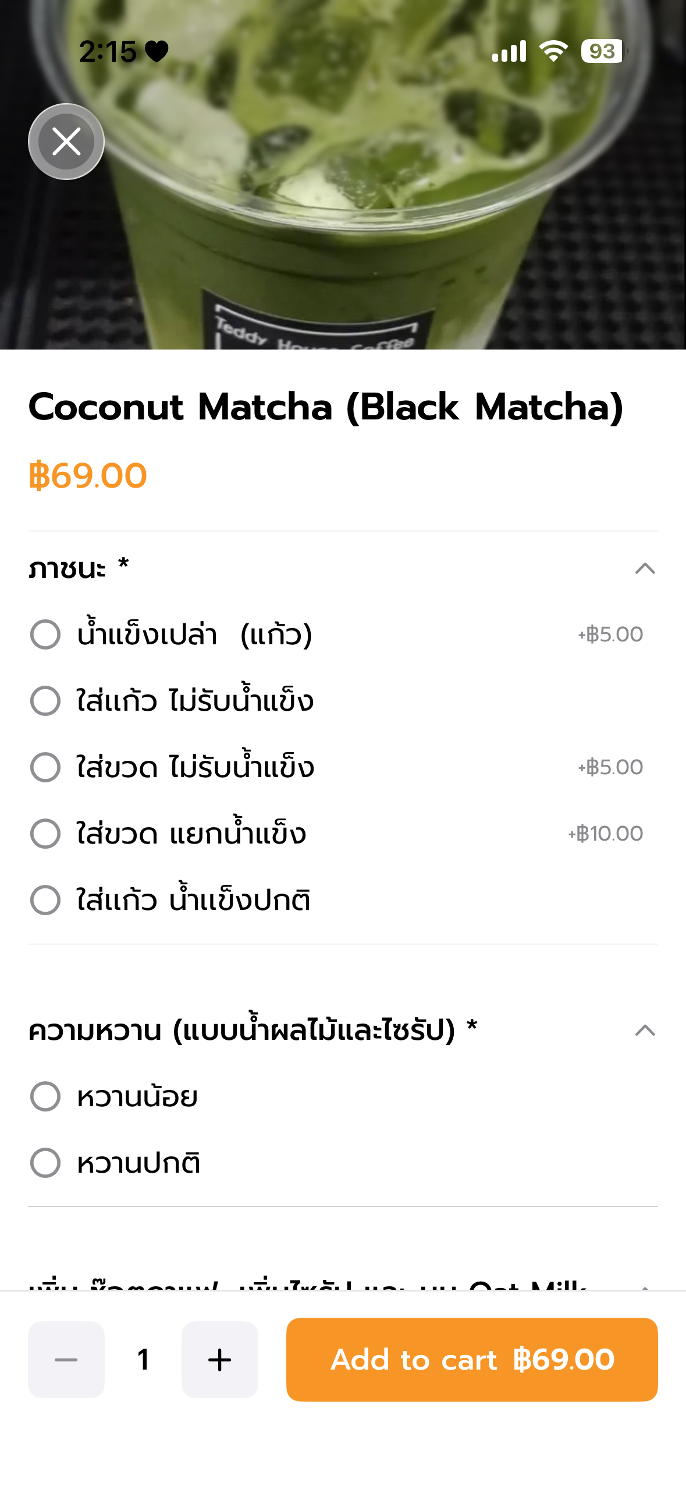Select น้ำแข็งเปล่า (แก้ว) radio option

click(343, 634)
